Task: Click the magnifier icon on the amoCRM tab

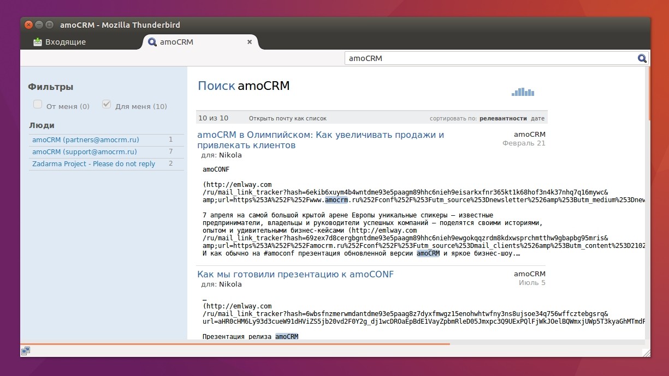Action: point(152,42)
